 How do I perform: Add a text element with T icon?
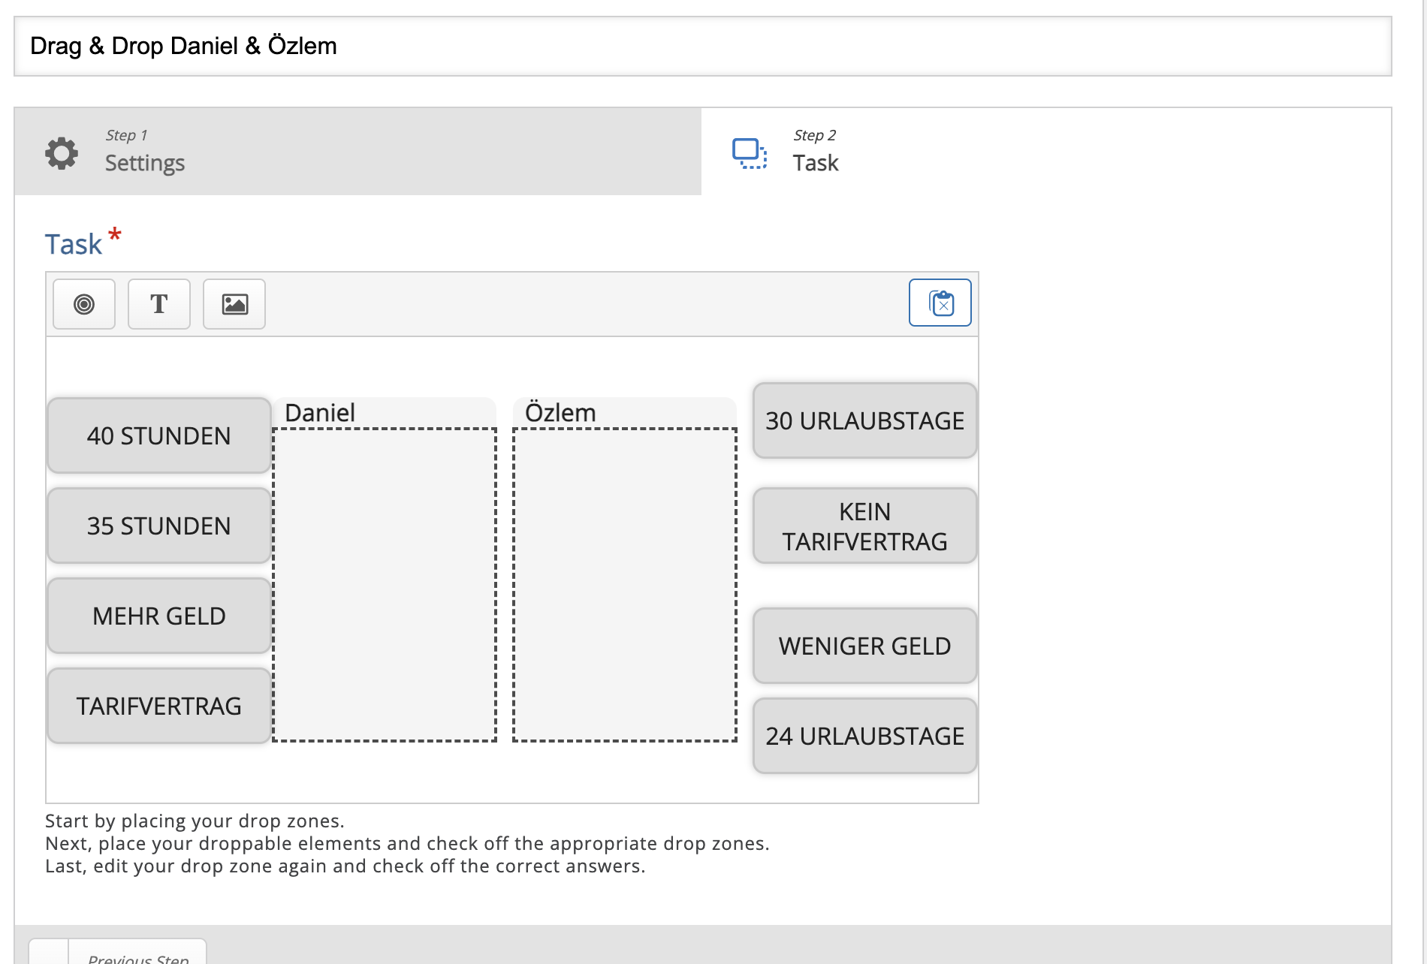coord(159,304)
